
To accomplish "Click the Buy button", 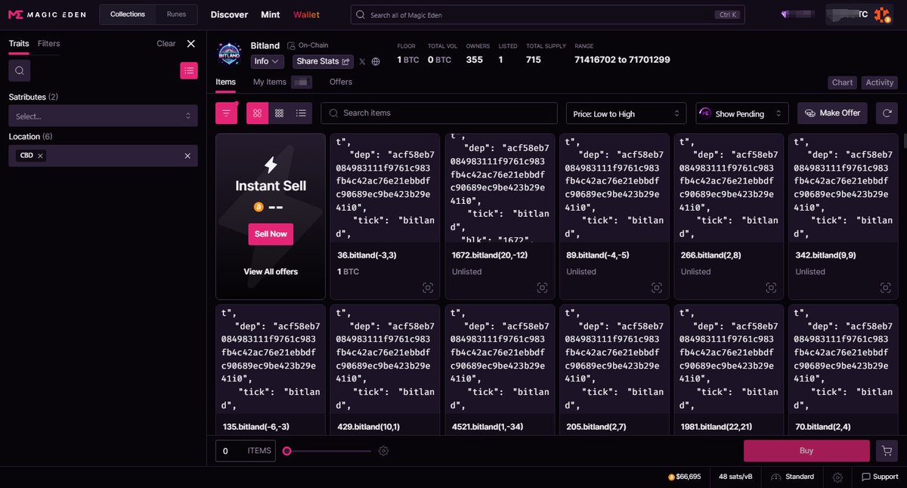I will click(806, 451).
